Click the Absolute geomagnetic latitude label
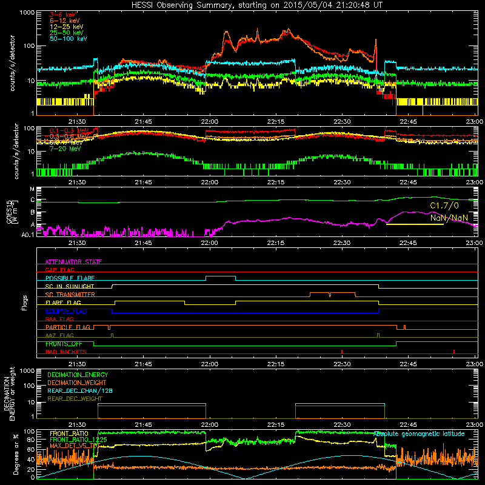485x485 pixels. click(x=419, y=433)
